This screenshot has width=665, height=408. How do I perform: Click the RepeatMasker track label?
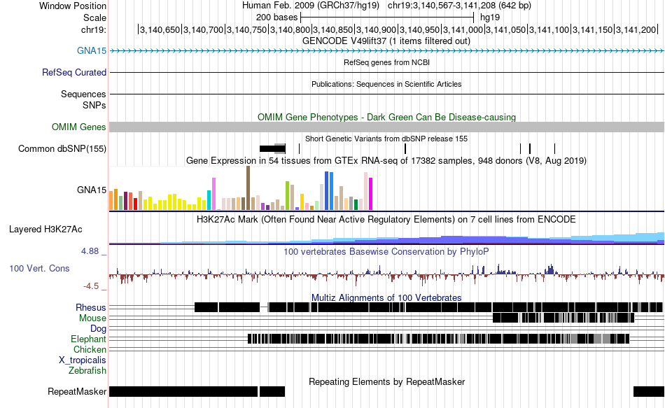[x=77, y=391]
